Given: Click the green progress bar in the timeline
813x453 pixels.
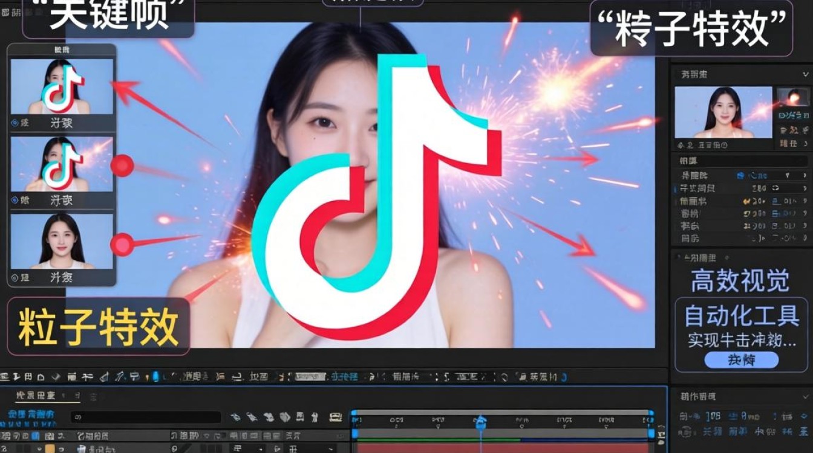Looking at the screenshot, I should 436,440.
